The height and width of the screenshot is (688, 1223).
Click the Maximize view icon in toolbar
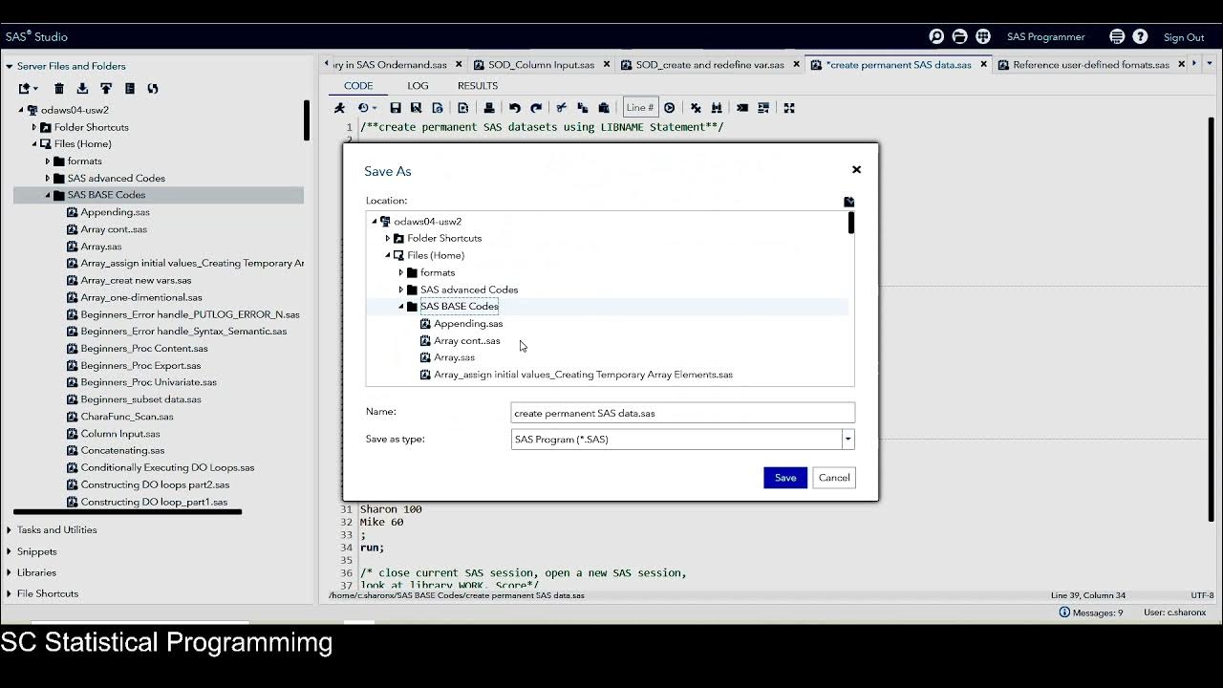coord(789,108)
